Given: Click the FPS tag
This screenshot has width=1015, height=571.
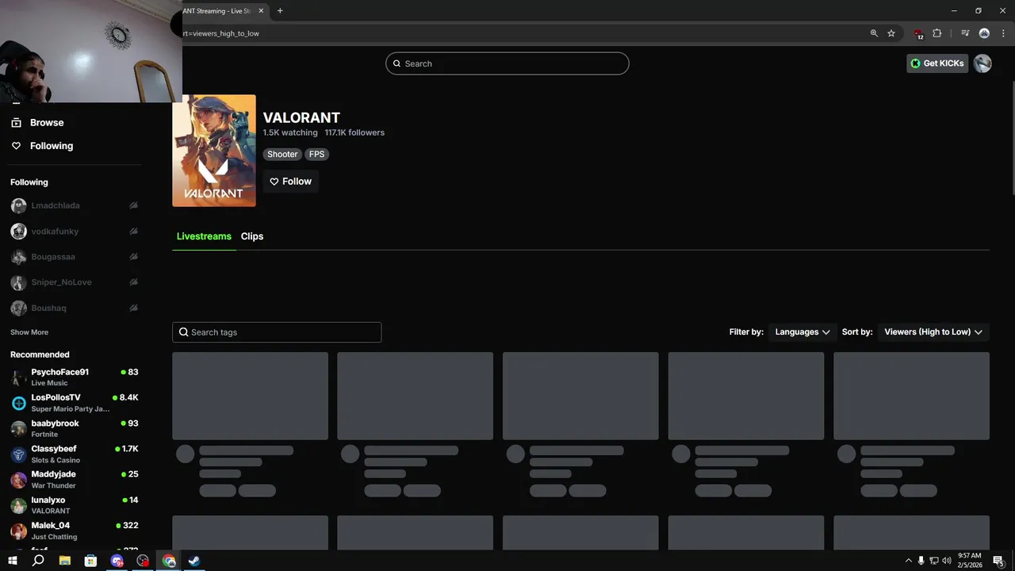Looking at the screenshot, I should click(316, 155).
